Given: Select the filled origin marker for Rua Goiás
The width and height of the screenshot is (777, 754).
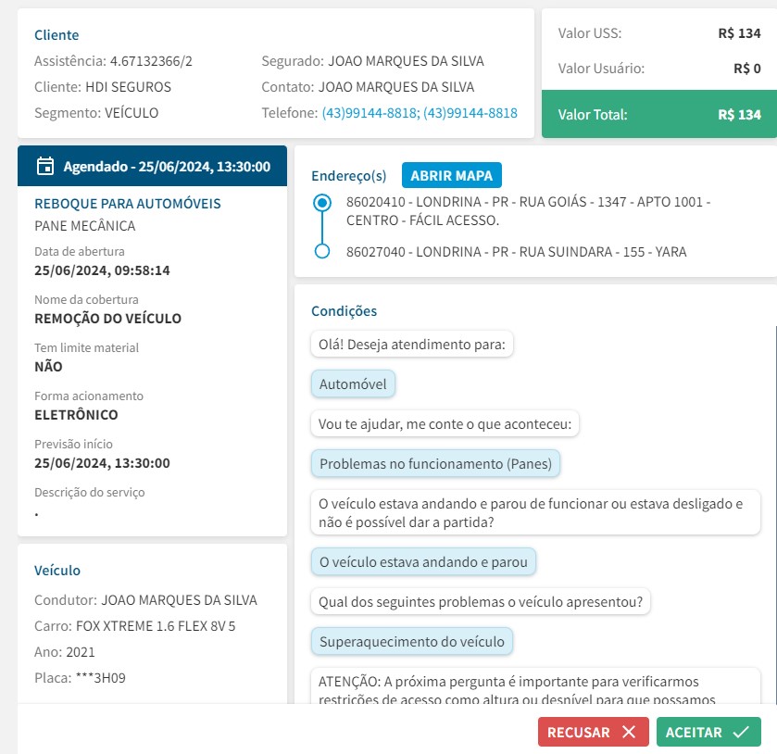Looking at the screenshot, I should coord(322,202).
